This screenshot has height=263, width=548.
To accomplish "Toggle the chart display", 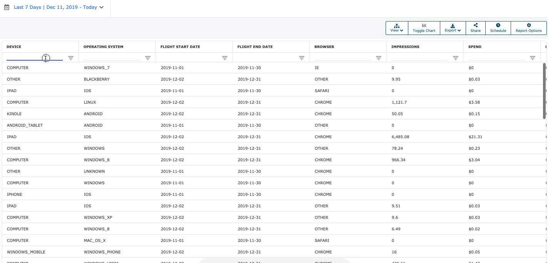I will pos(424,28).
